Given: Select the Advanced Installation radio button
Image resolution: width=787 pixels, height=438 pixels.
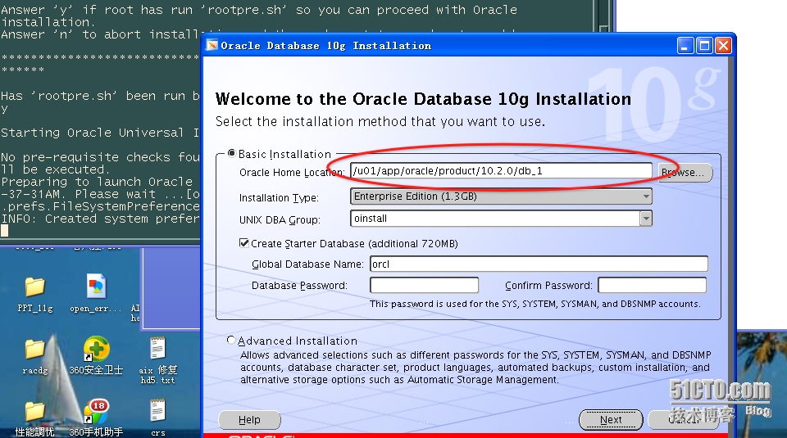Looking at the screenshot, I should click(x=231, y=341).
